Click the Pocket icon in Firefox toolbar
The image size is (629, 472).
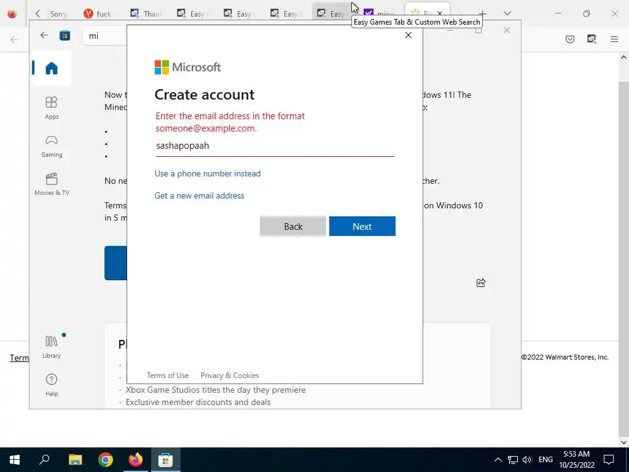pyautogui.click(x=569, y=39)
